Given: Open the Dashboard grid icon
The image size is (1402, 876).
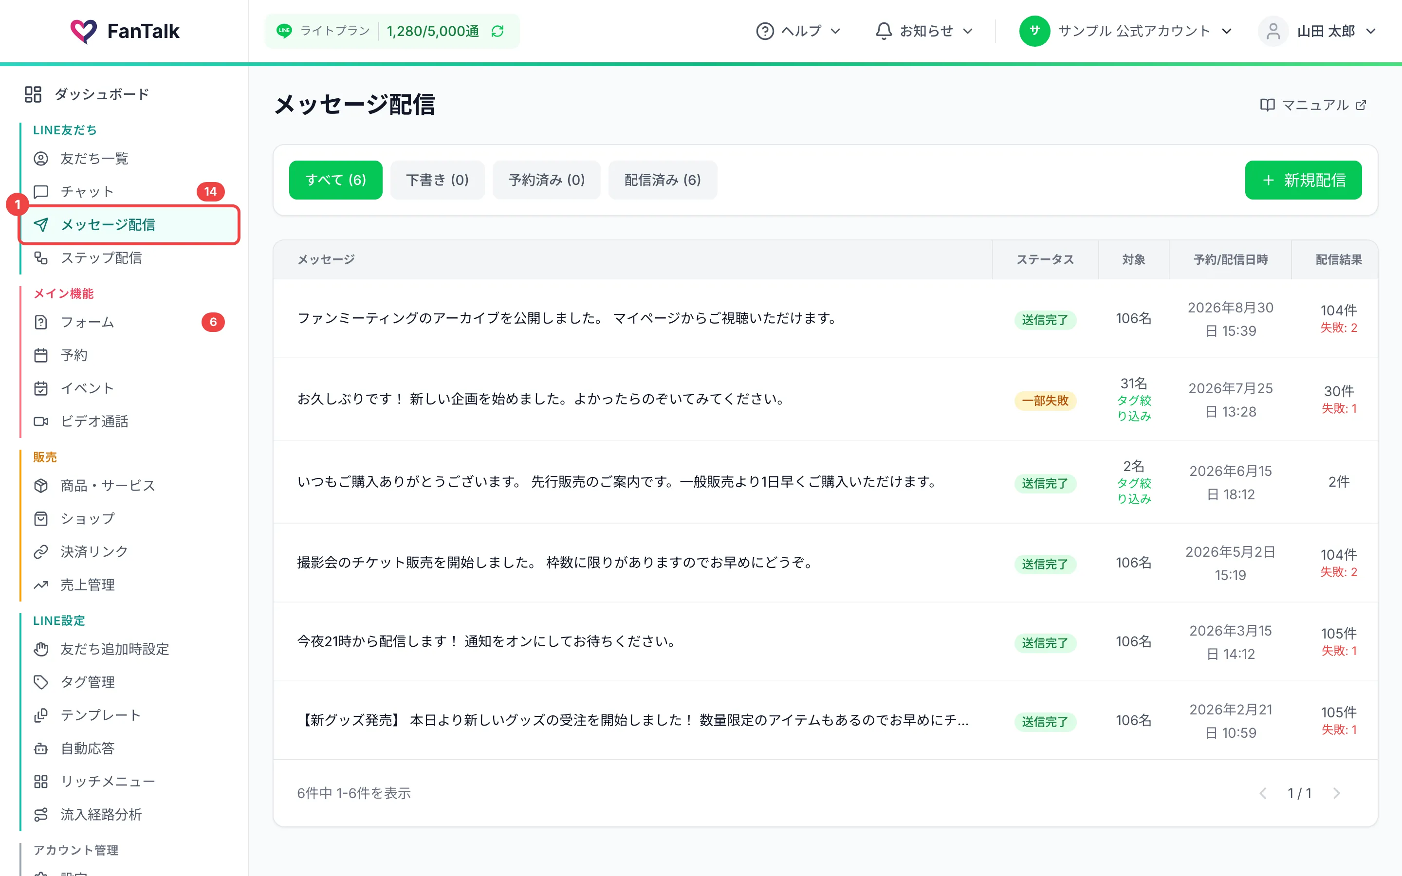Looking at the screenshot, I should click(33, 94).
